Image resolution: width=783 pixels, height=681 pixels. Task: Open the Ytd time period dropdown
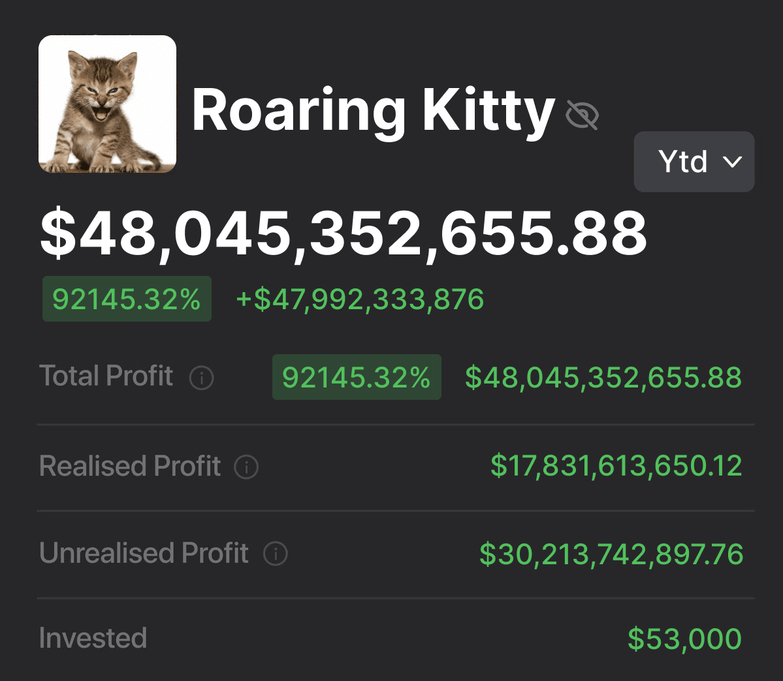[694, 162]
